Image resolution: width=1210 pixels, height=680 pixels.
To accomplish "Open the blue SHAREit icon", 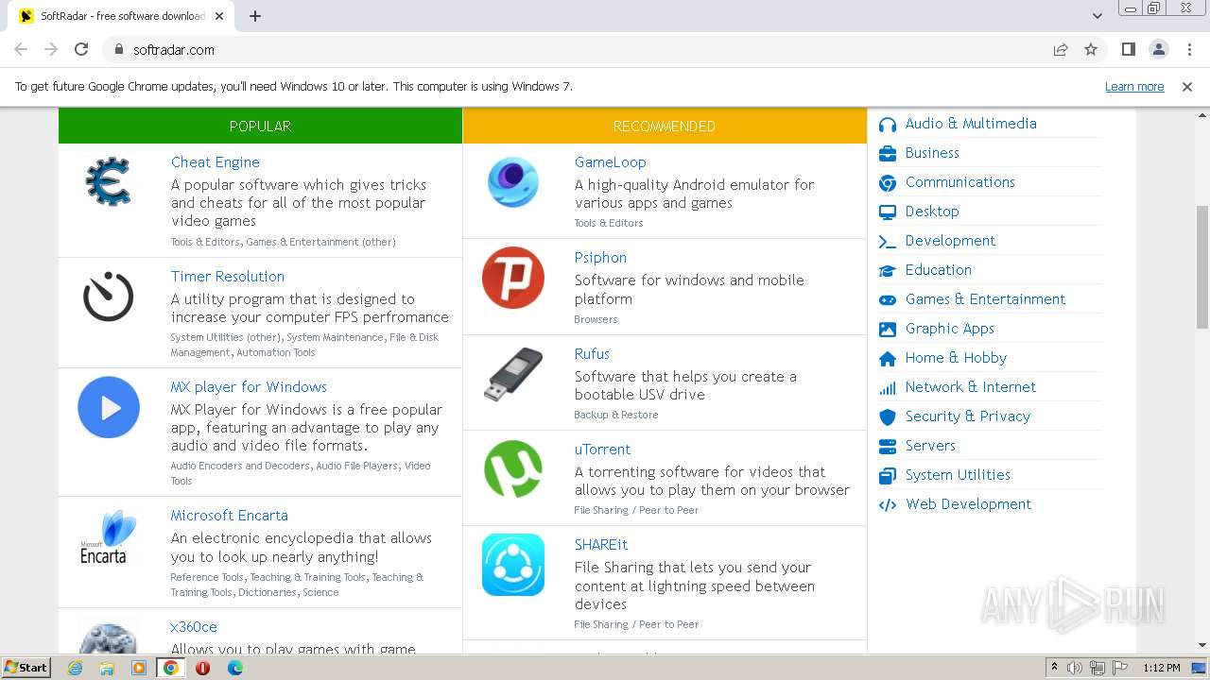I will (513, 565).
